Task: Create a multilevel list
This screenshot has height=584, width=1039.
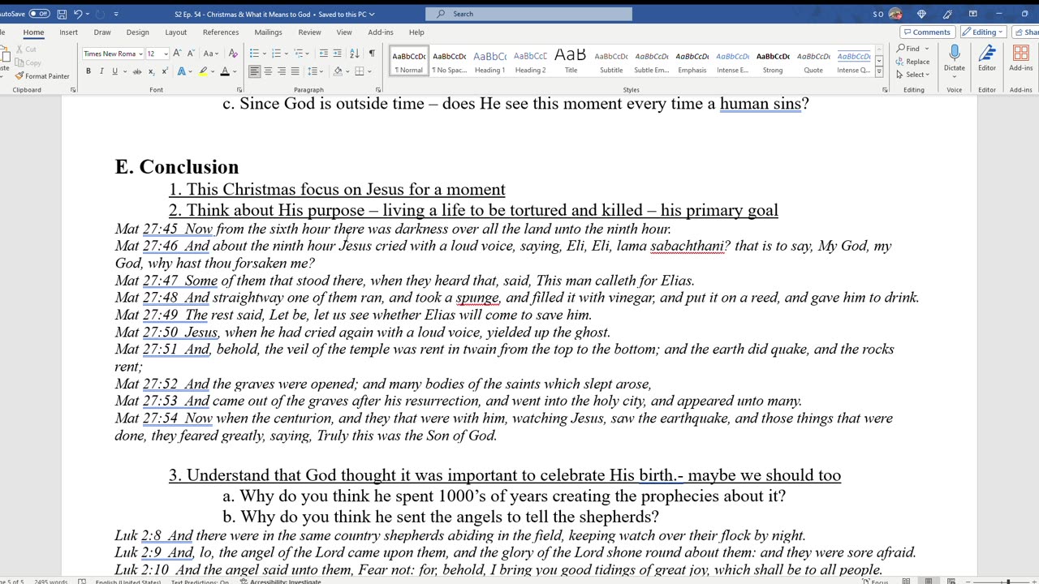Action: point(299,54)
